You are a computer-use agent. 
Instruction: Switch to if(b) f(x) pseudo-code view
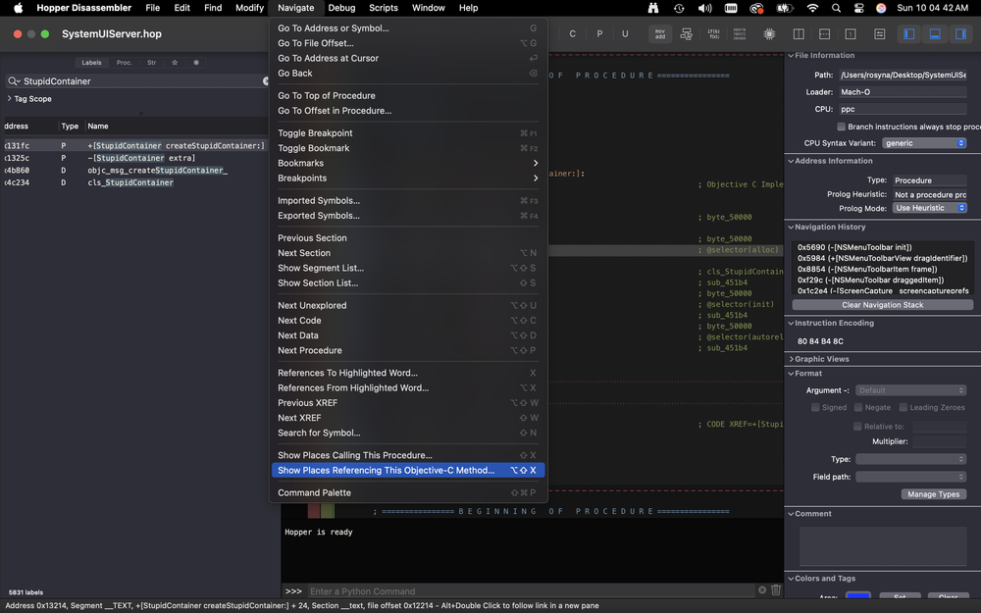713,33
